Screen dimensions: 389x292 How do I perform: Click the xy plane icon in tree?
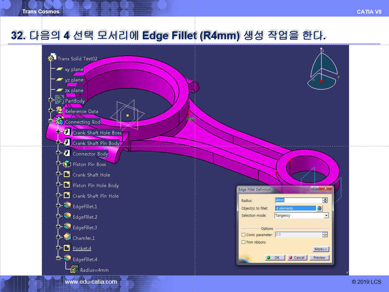point(59,69)
